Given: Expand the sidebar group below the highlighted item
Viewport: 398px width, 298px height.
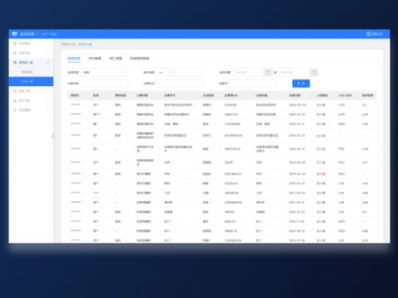Looking at the screenshot, I should pyautogui.click(x=48, y=91).
